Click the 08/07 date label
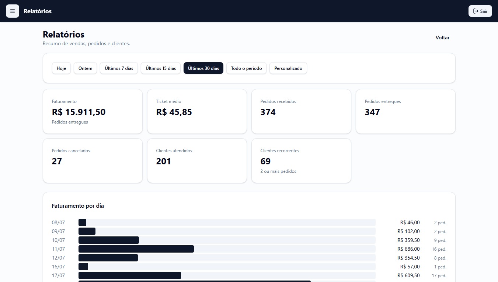The width and height of the screenshot is (498, 282). pyautogui.click(x=58, y=222)
